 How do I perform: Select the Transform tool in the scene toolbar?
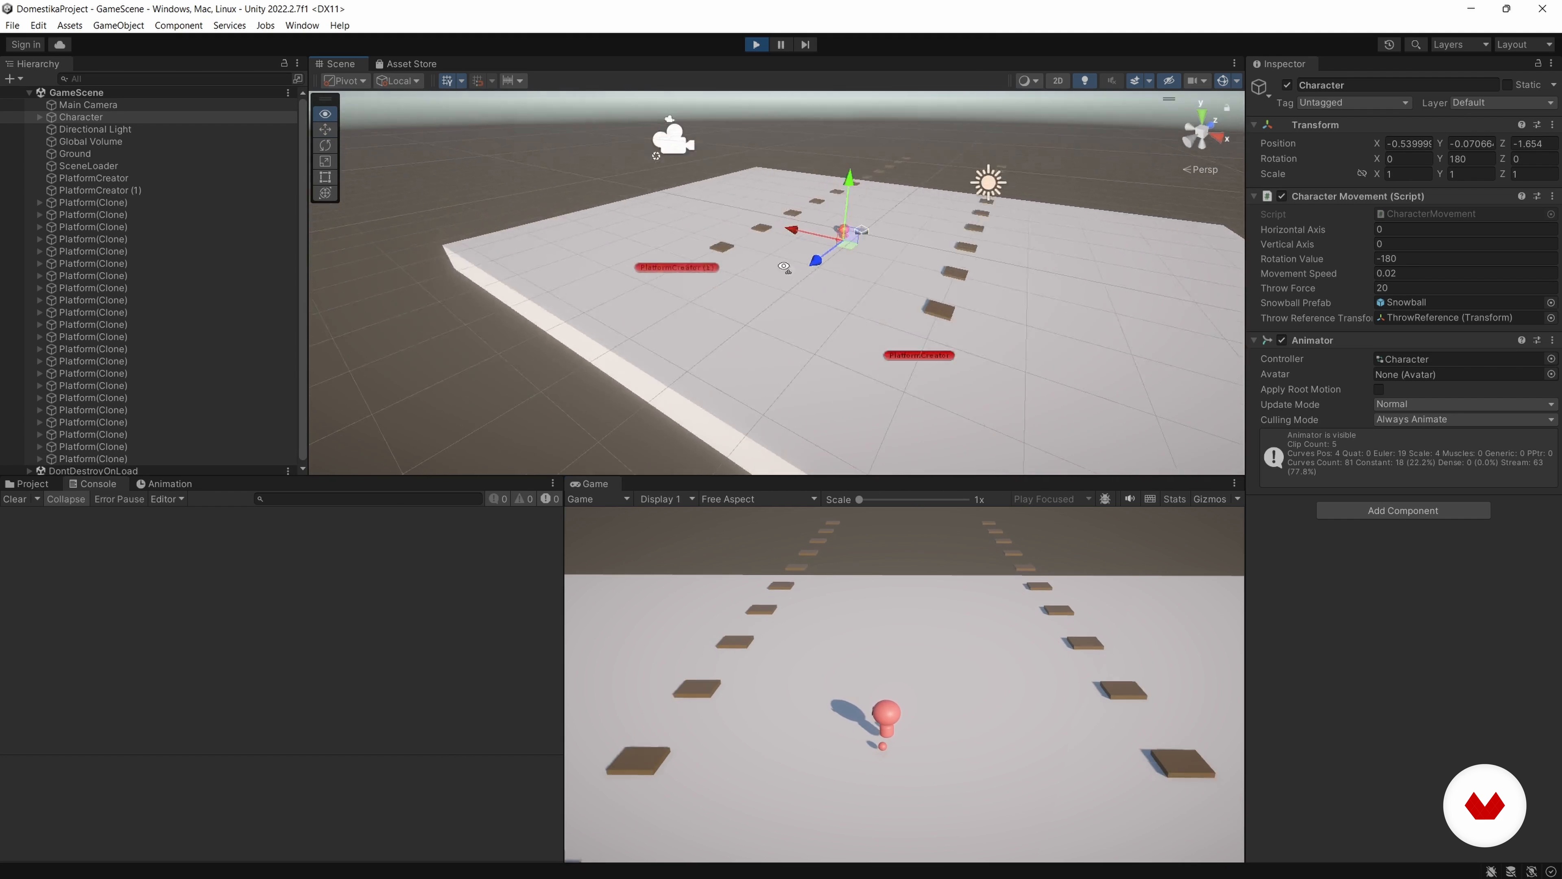[x=325, y=193]
